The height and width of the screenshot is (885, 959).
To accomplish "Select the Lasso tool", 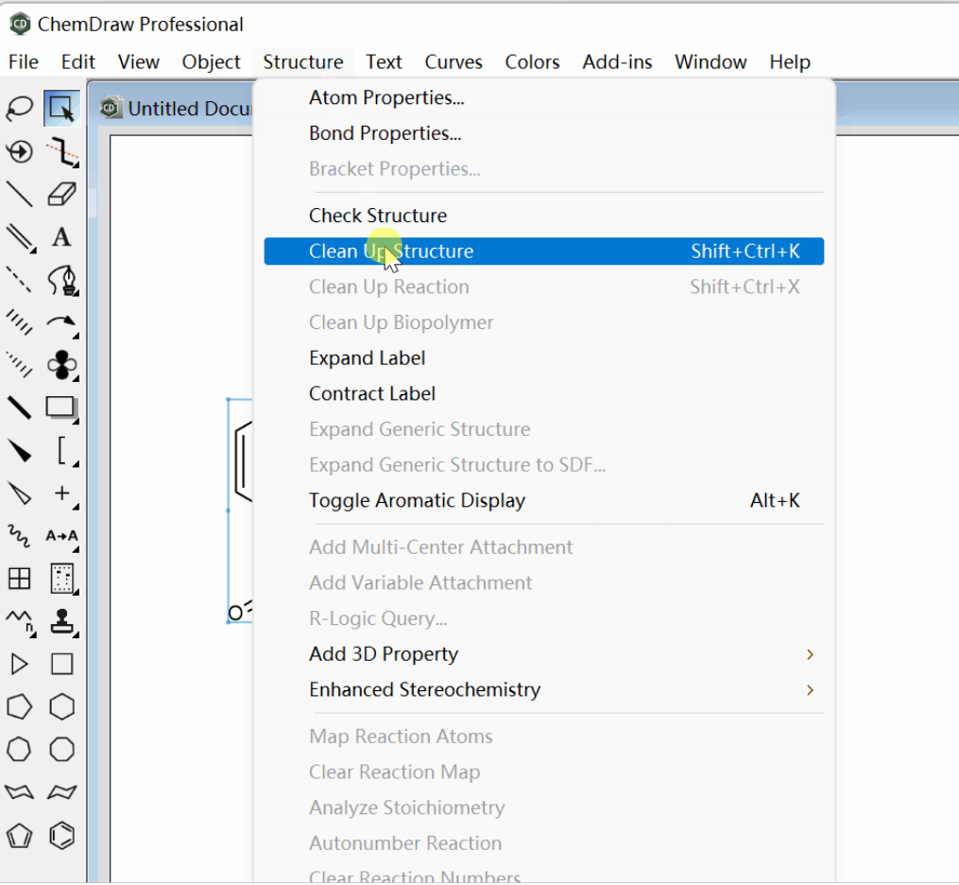I will [19, 109].
